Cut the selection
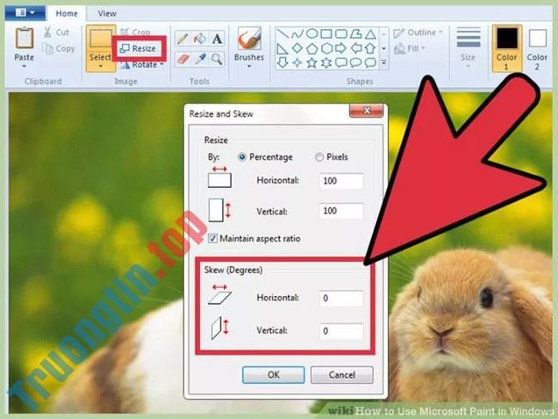This screenshot has height=419, width=558. 56,32
